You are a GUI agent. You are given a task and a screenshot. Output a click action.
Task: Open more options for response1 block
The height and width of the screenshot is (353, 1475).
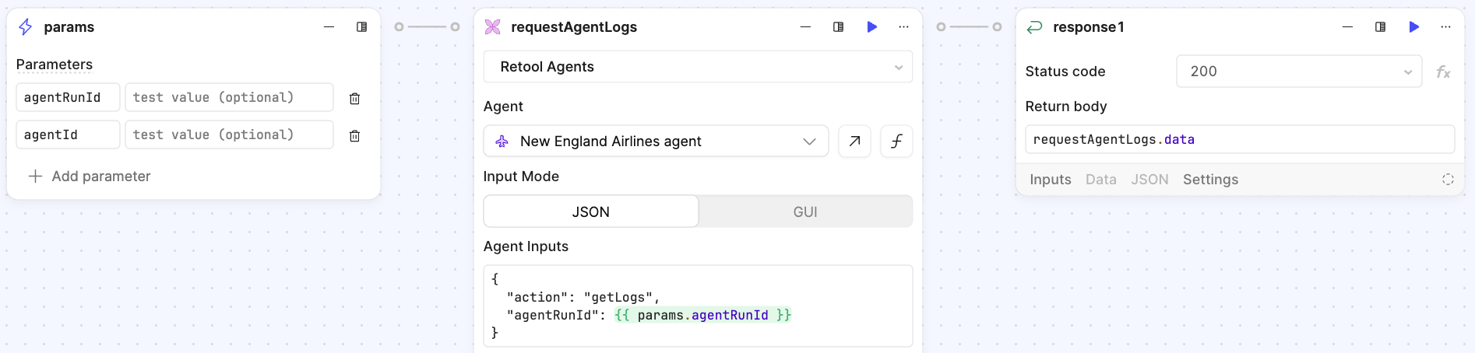(x=1445, y=27)
